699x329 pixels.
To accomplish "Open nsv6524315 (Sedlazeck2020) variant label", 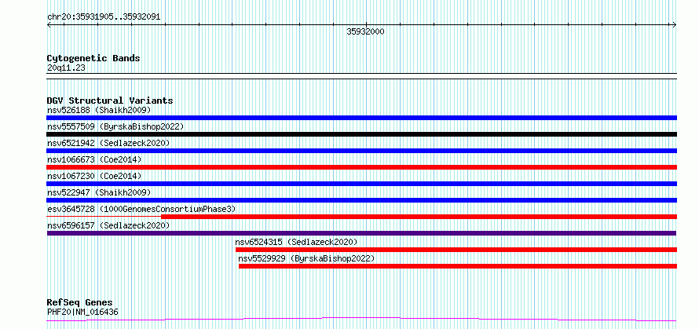I will [296, 242].
